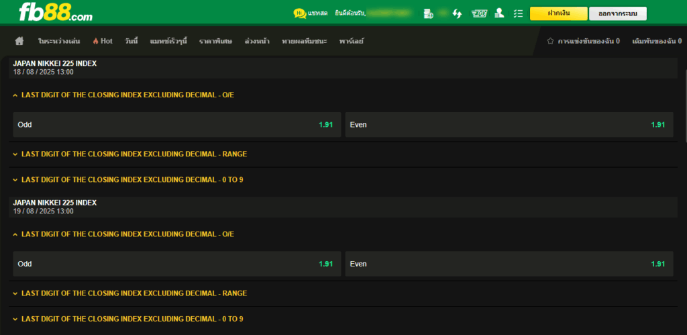Click the 19 / 08 / 2025 13:00 date text
The image size is (687, 335).
click(44, 211)
